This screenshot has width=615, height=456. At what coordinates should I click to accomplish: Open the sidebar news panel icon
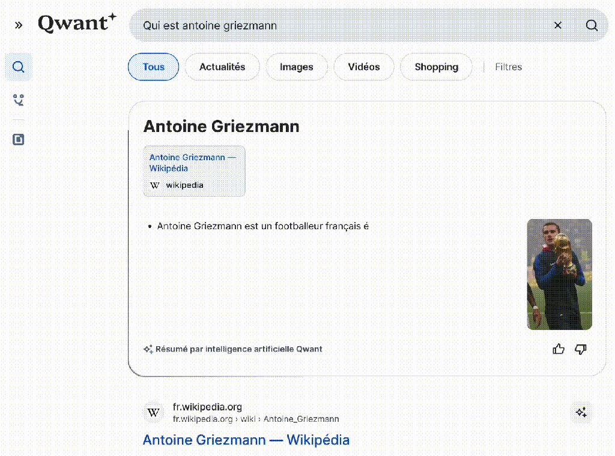19,139
